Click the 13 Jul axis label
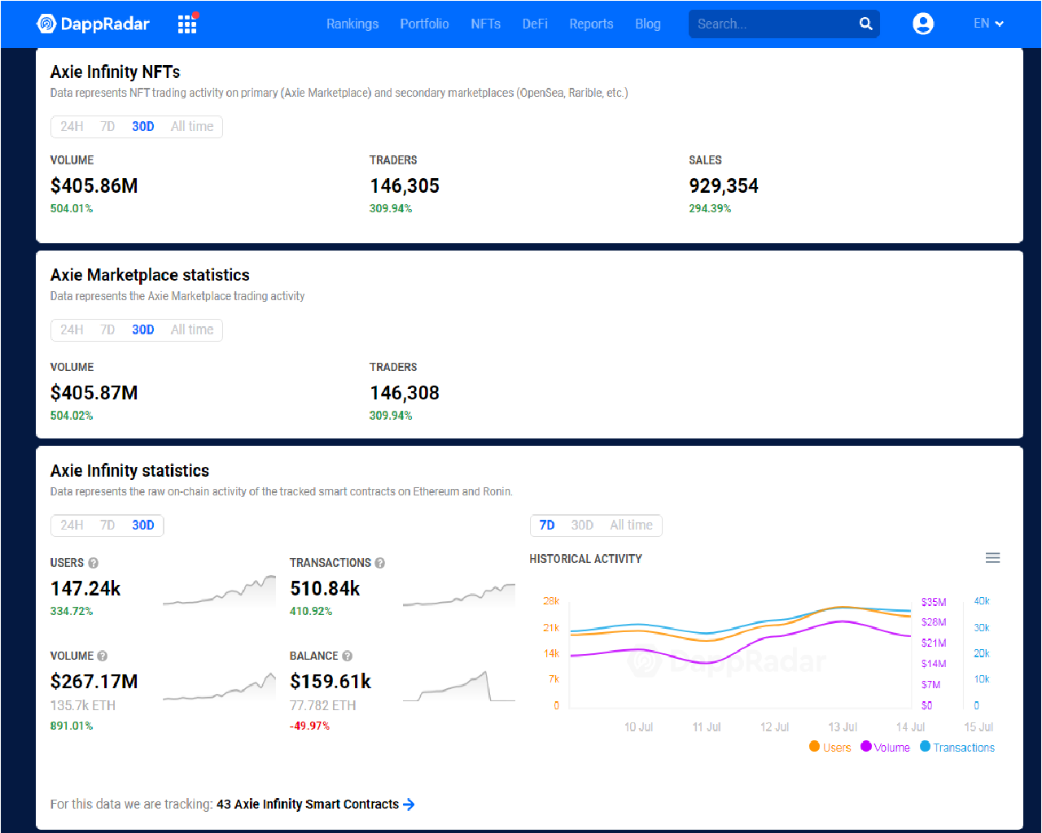This screenshot has height=833, width=1042. coord(843,726)
